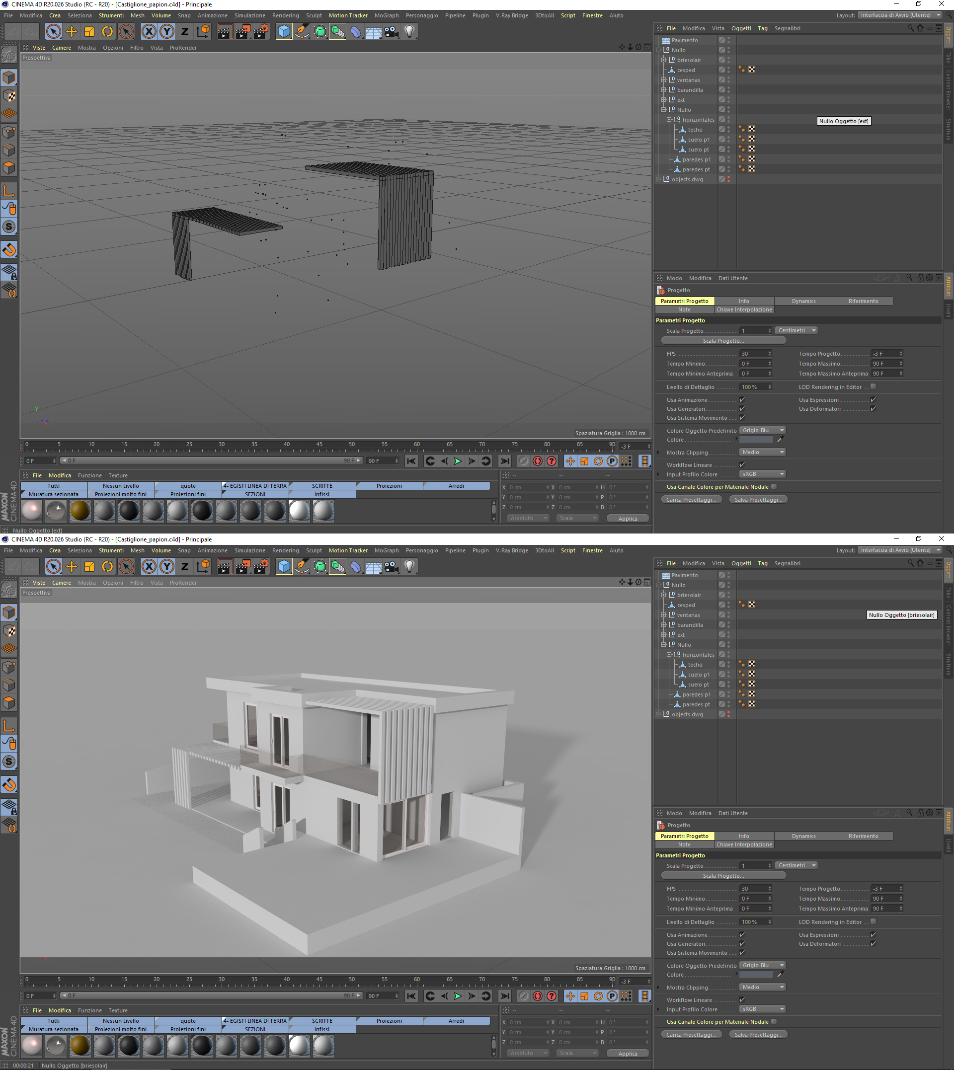
Task: Expand the objects.dwg tree node in upper Object Manager
Action: (x=659, y=179)
